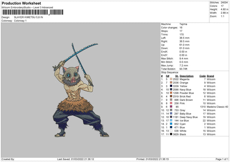
Task: Click the 'Brand' column header
Action: click(210, 76)
